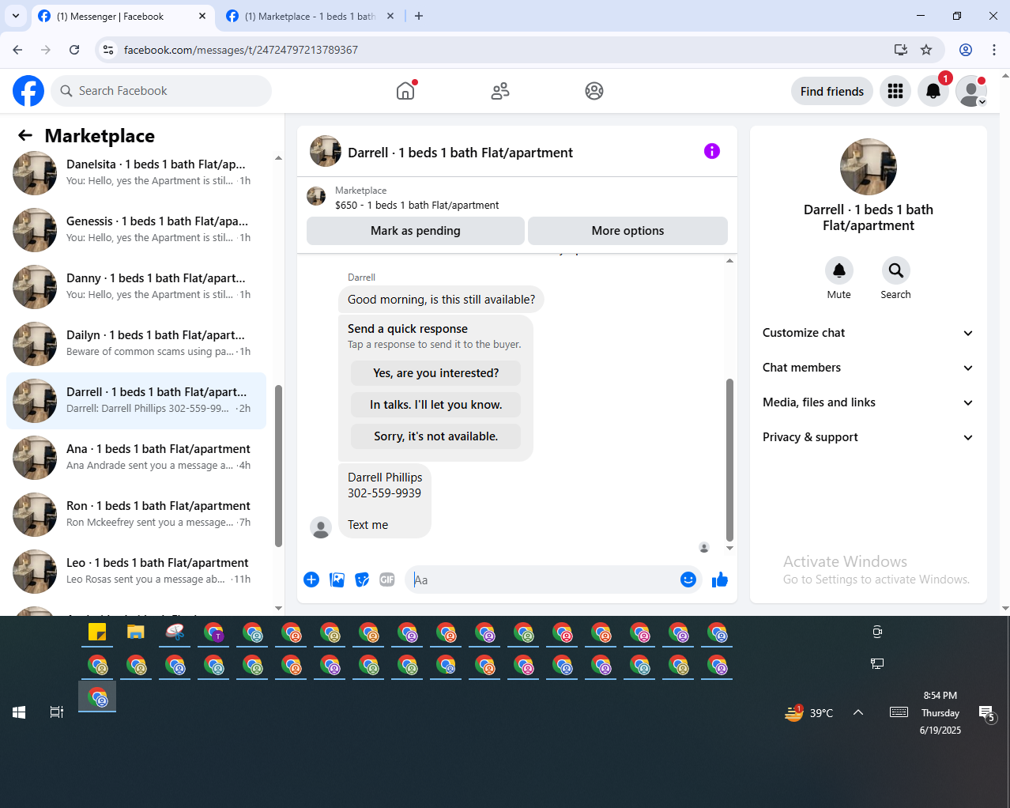Image resolution: width=1010 pixels, height=808 pixels.
Task: Open the Leo conversation
Action: [137, 572]
